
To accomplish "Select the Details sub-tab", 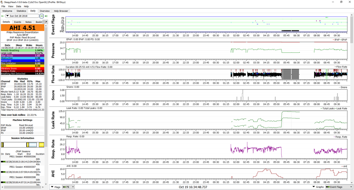I will point(6,22).
